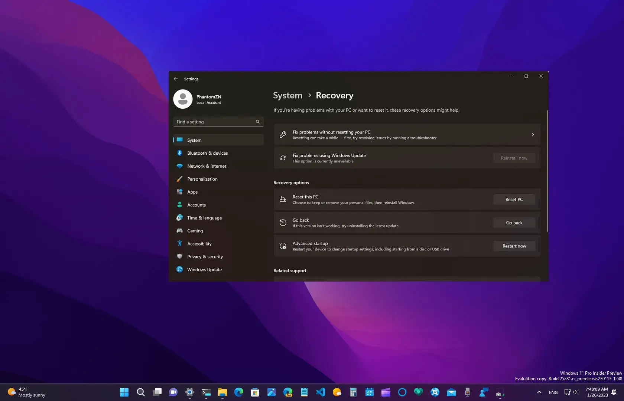624x401 pixels.
Task: Click the back arrow in Settings title bar
Action: [176, 79]
